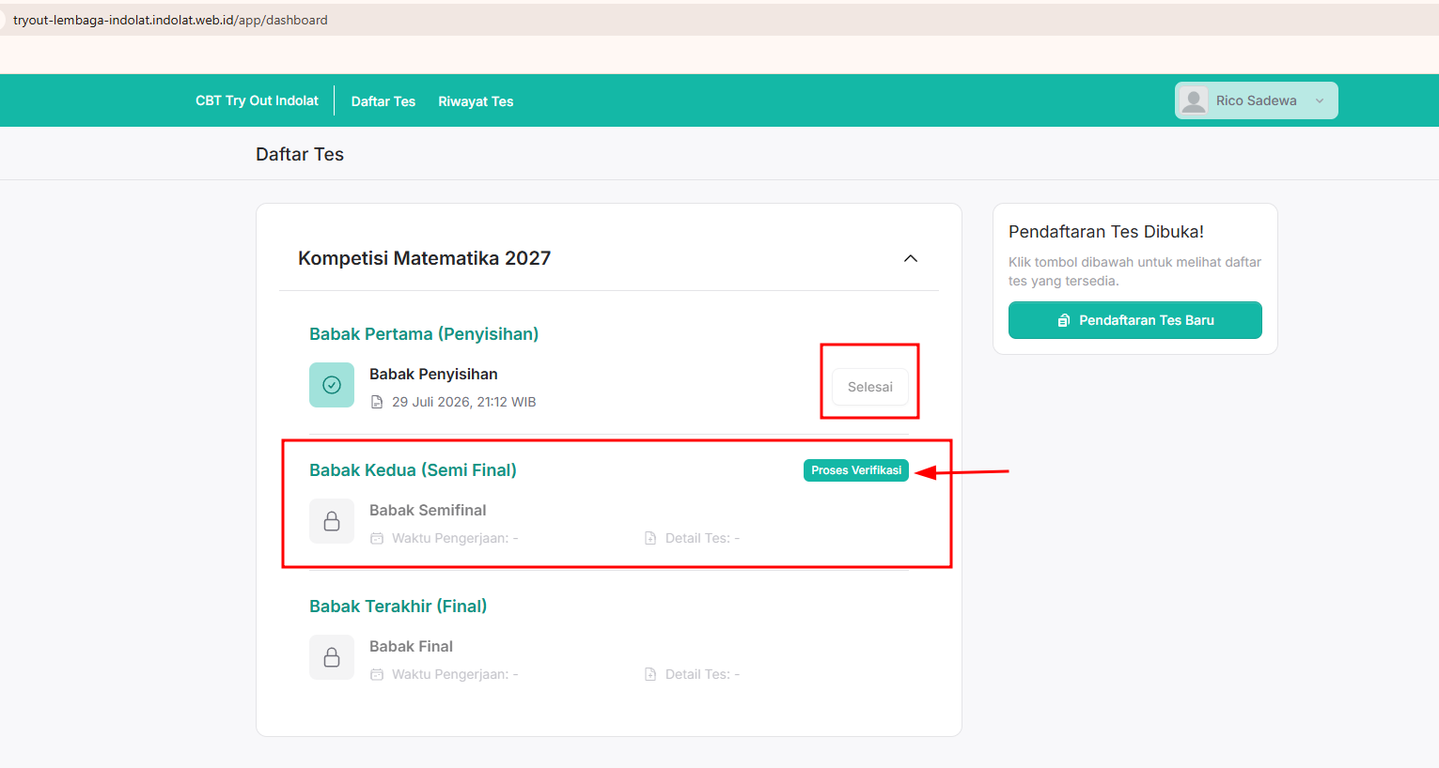Click the calendar icon in Babak Final row

377,674
